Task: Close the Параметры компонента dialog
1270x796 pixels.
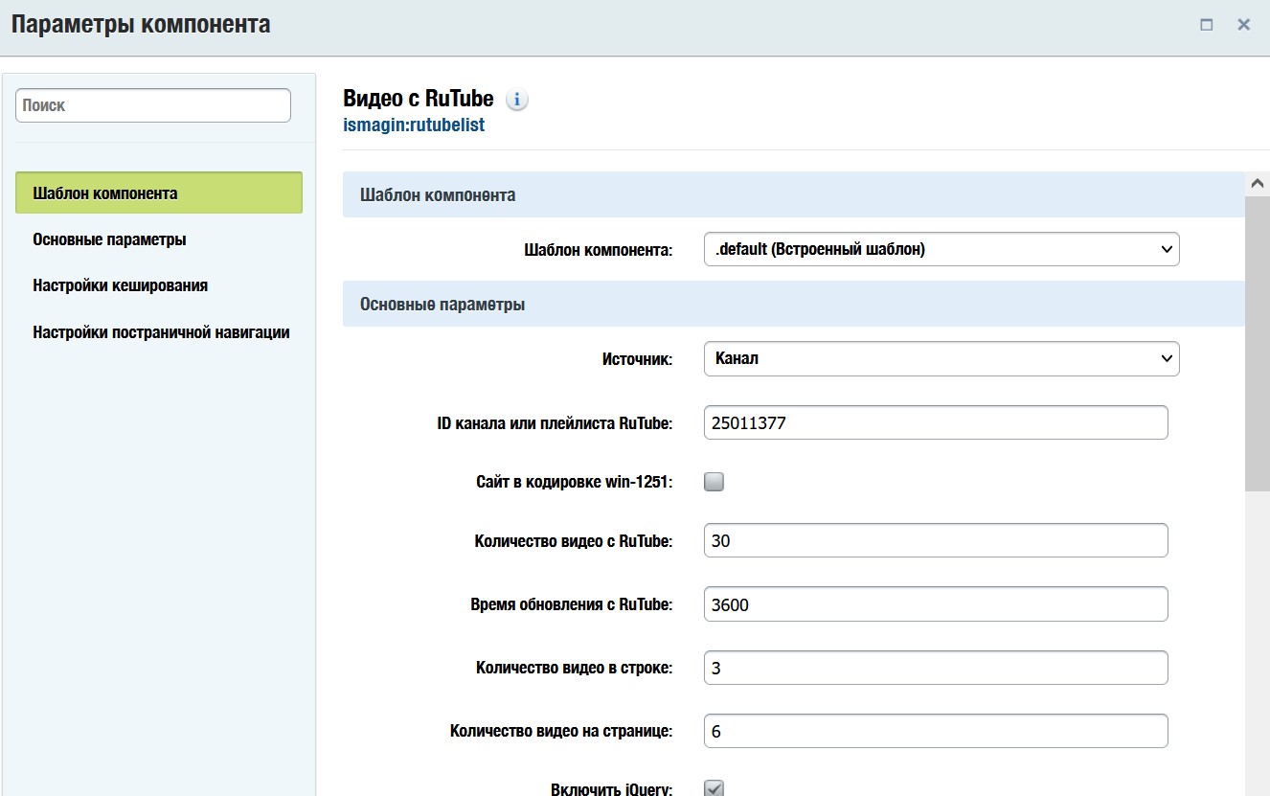Action: [x=1243, y=25]
